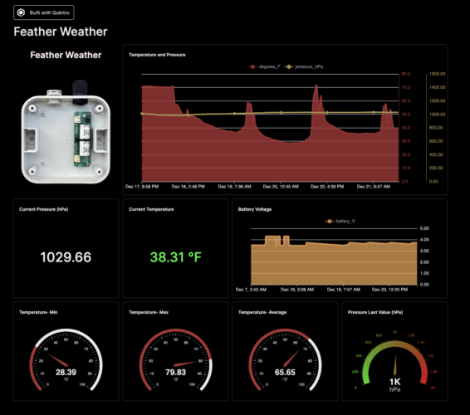
Task: Click the 80.0 temperature axis label
Action: pos(406,74)
